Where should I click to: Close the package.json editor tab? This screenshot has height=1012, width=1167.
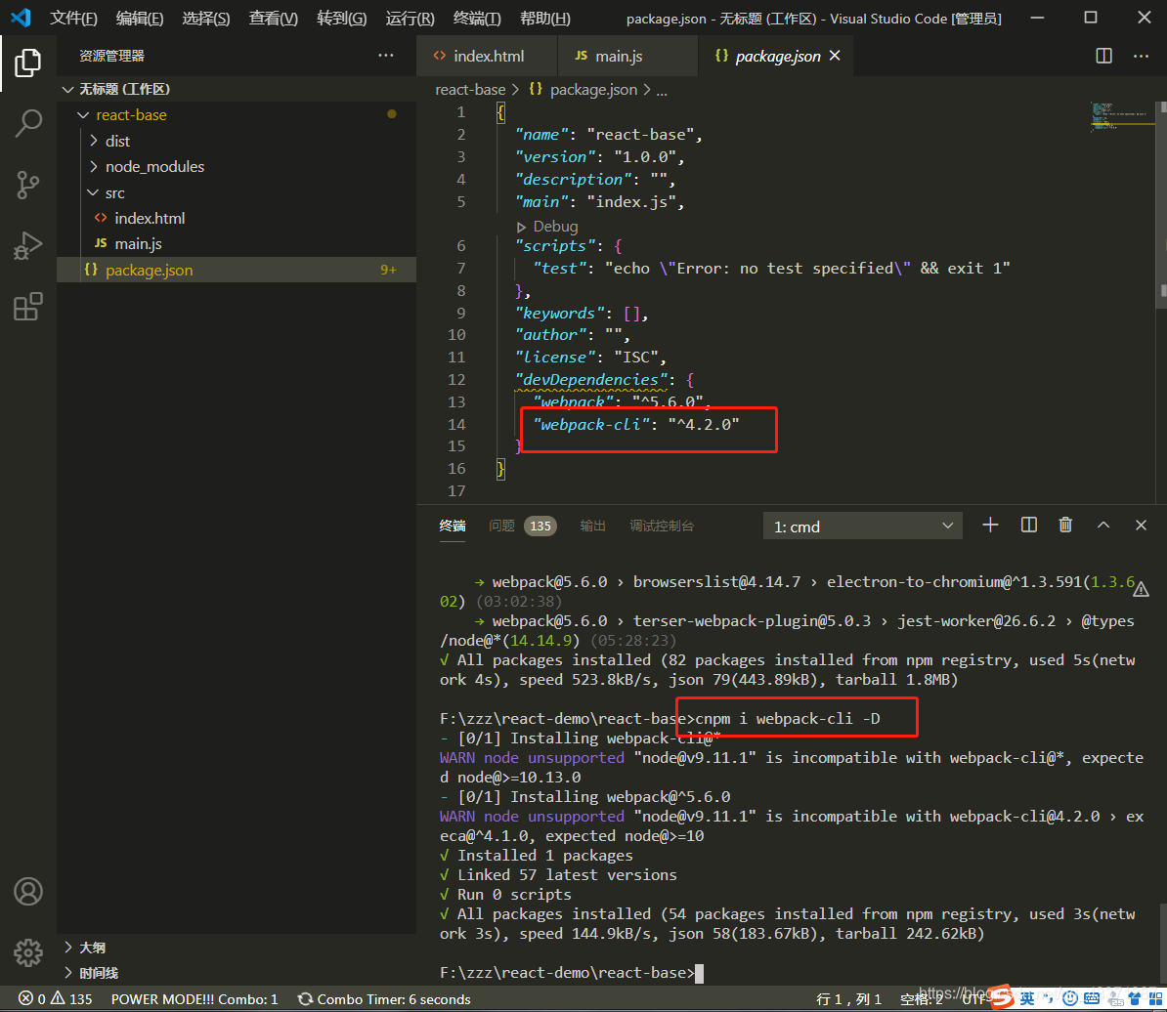[835, 56]
